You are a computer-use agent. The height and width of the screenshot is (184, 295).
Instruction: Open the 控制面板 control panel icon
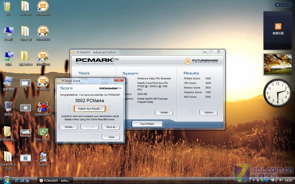point(8,84)
